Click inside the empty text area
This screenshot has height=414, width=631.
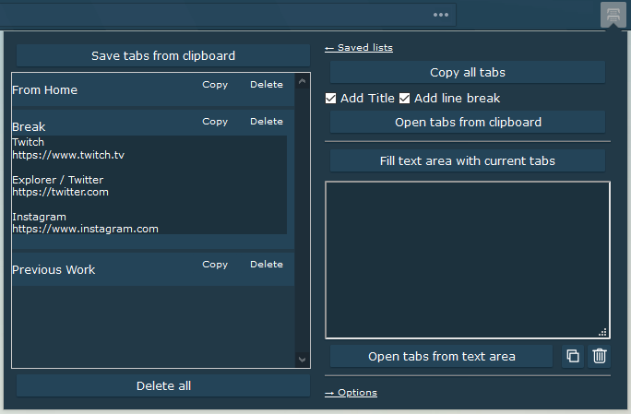467,259
